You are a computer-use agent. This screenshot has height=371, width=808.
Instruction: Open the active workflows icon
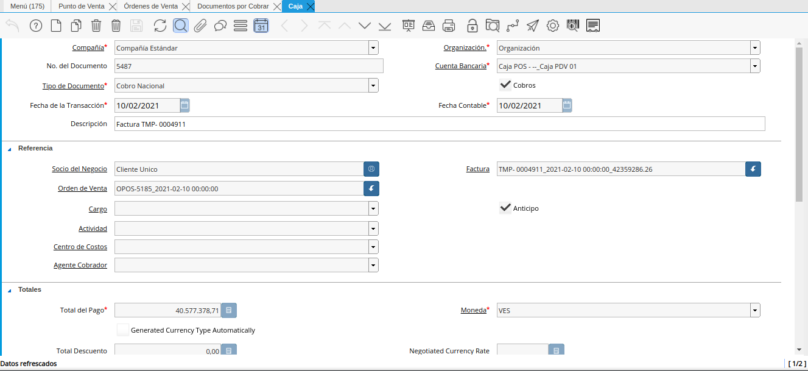(x=513, y=26)
